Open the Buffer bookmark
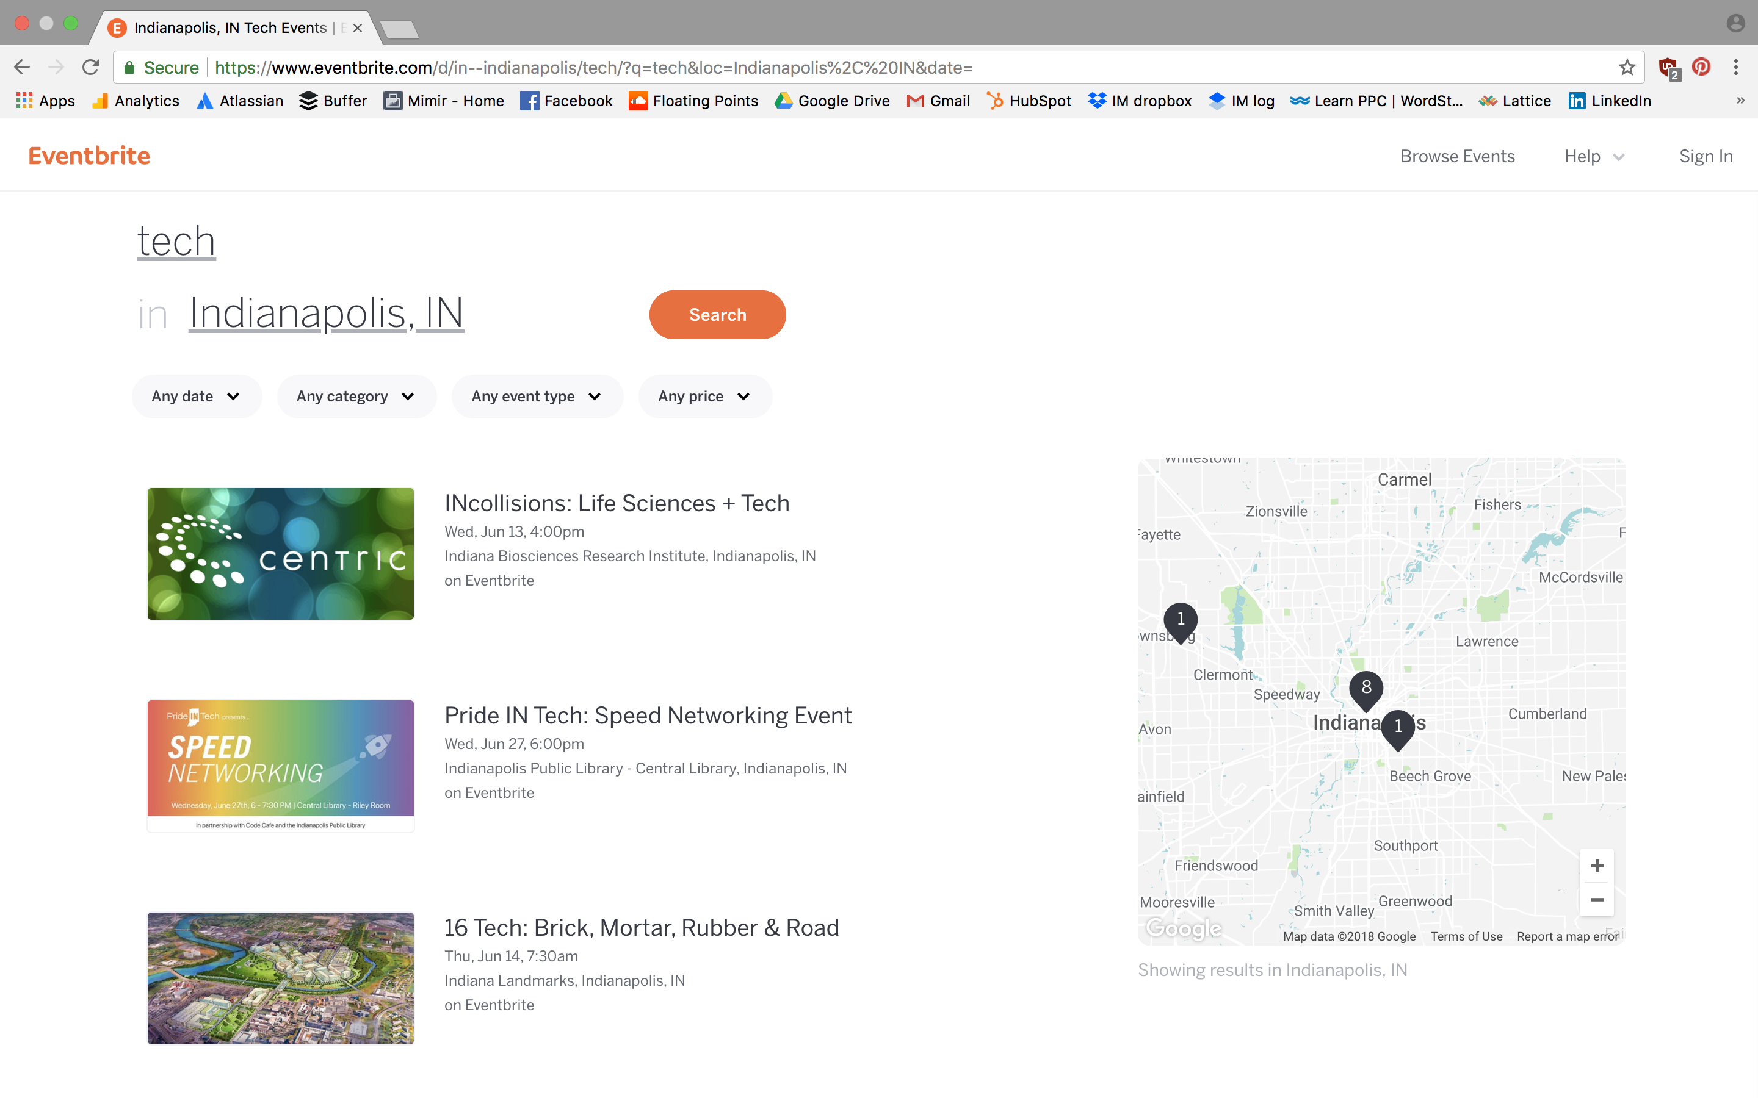The image size is (1758, 1098). (333, 101)
